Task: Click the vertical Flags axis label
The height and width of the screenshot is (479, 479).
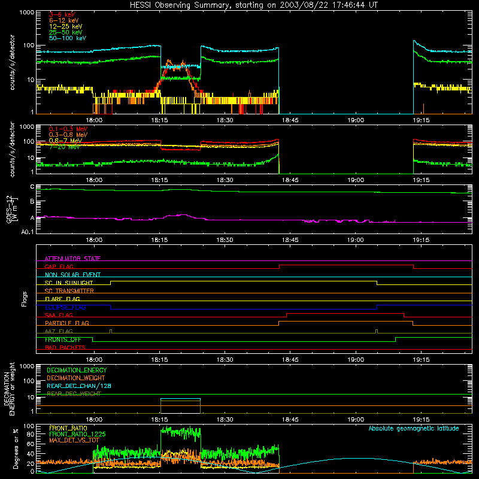Action: point(25,299)
